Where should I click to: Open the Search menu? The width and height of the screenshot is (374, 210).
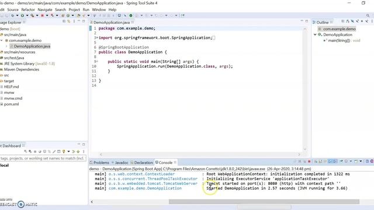[60, 9]
